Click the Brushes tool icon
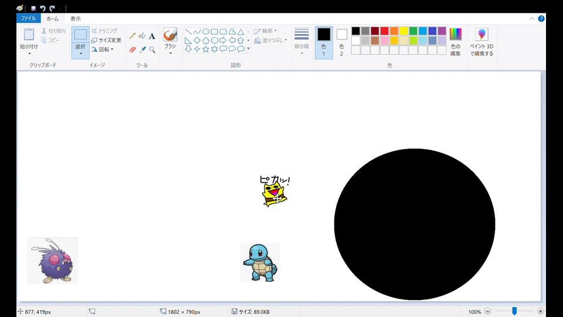 click(170, 35)
